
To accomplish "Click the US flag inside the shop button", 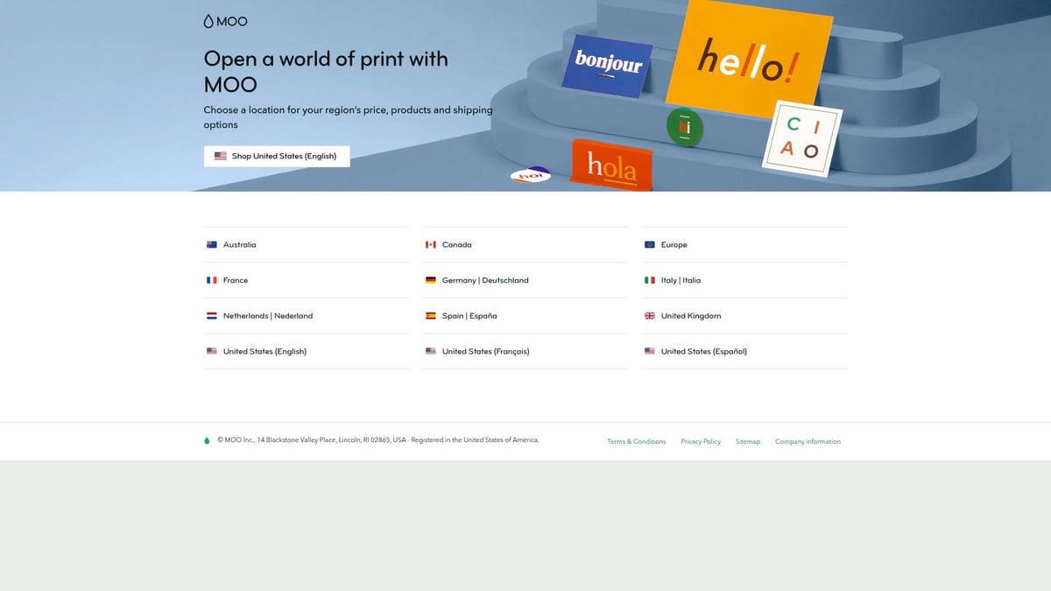I will pos(219,156).
